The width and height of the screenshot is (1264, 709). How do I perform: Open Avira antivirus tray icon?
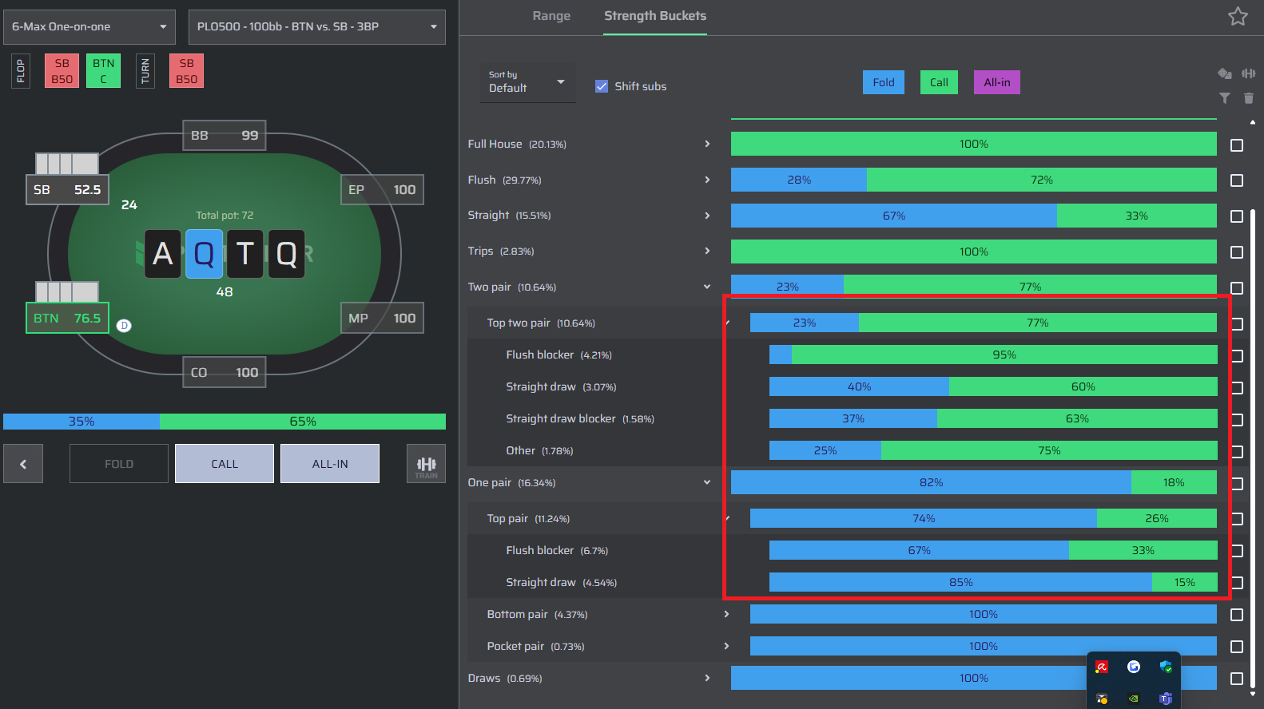[1102, 667]
